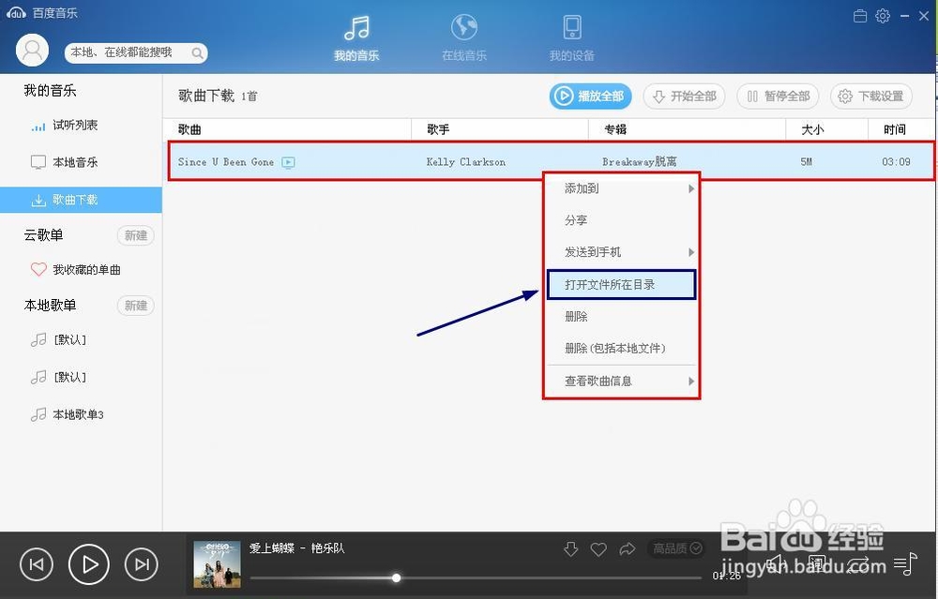Create a new playlist via 新建 next to 本地歌单
This screenshot has width=938, height=599.
pyautogui.click(x=134, y=305)
